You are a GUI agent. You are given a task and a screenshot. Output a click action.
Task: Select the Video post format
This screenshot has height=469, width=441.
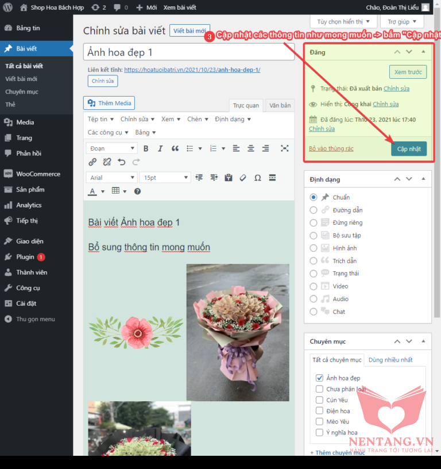click(313, 286)
